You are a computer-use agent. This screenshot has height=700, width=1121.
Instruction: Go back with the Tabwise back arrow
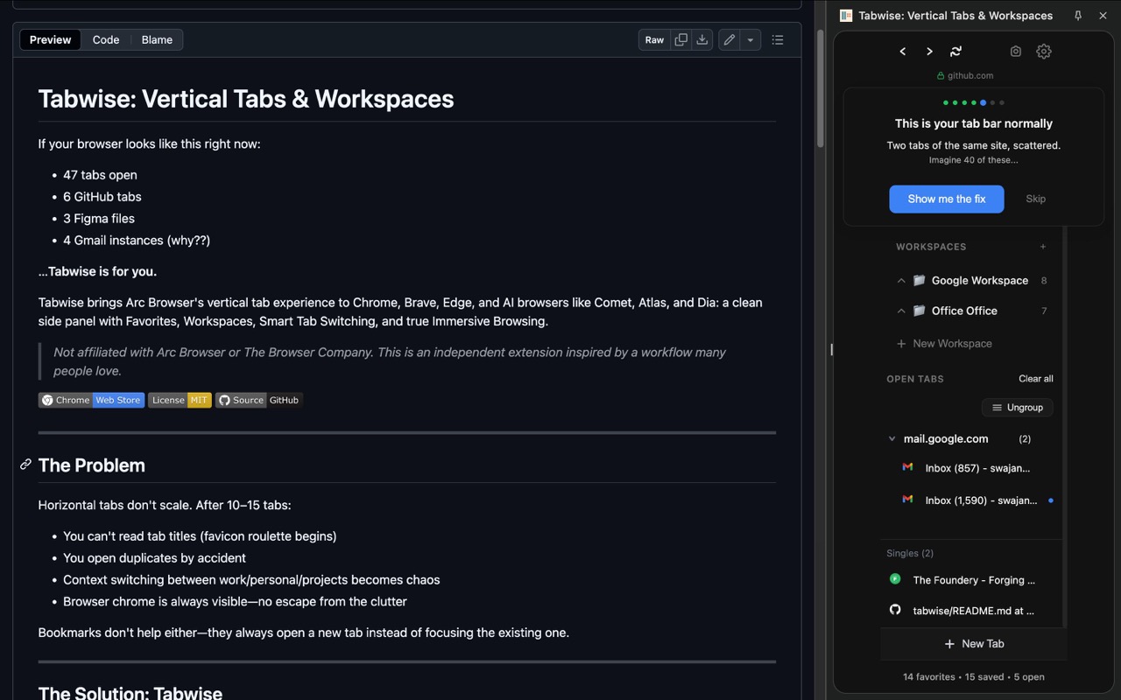903,52
